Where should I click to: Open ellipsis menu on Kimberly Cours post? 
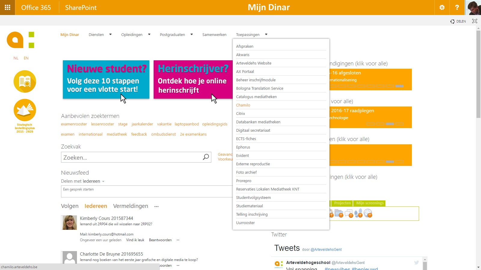tap(178, 240)
